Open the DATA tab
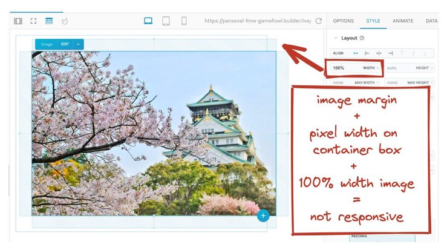This screenshot has width=447, height=250. 432,21
